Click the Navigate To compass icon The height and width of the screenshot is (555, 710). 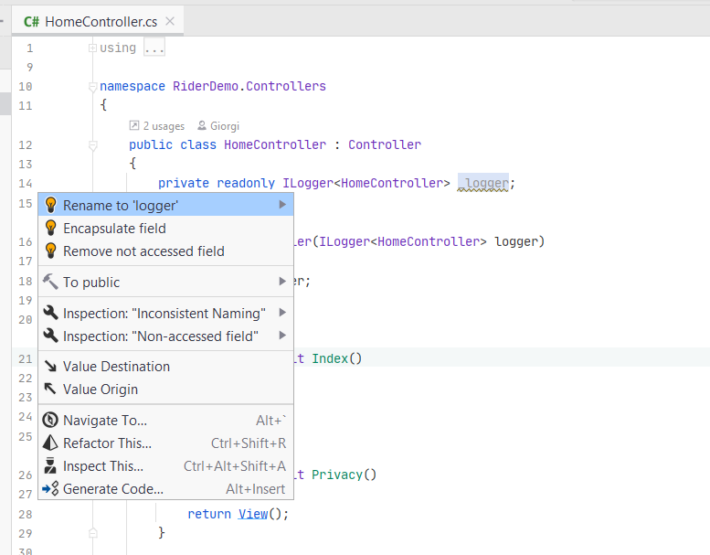click(50, 421)
